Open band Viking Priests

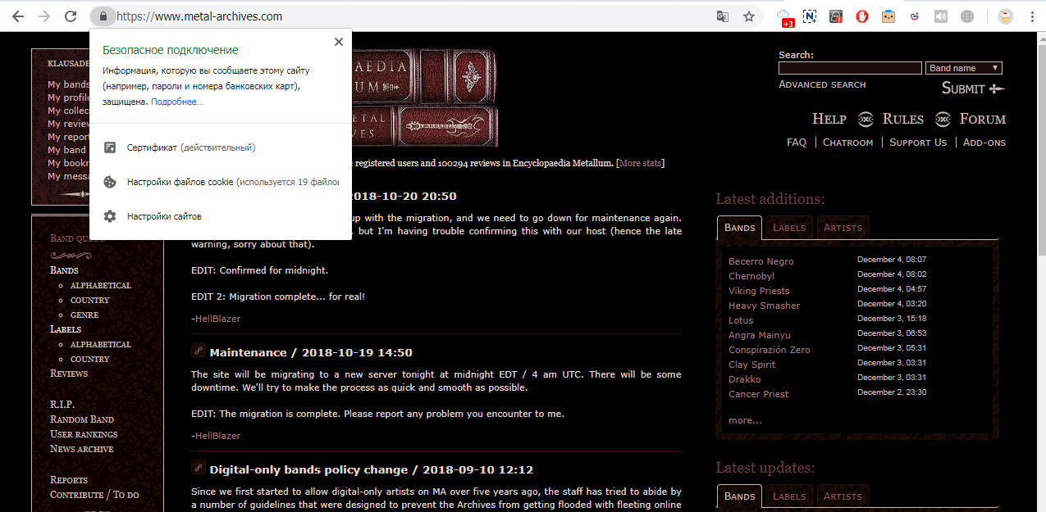point(759,291)
